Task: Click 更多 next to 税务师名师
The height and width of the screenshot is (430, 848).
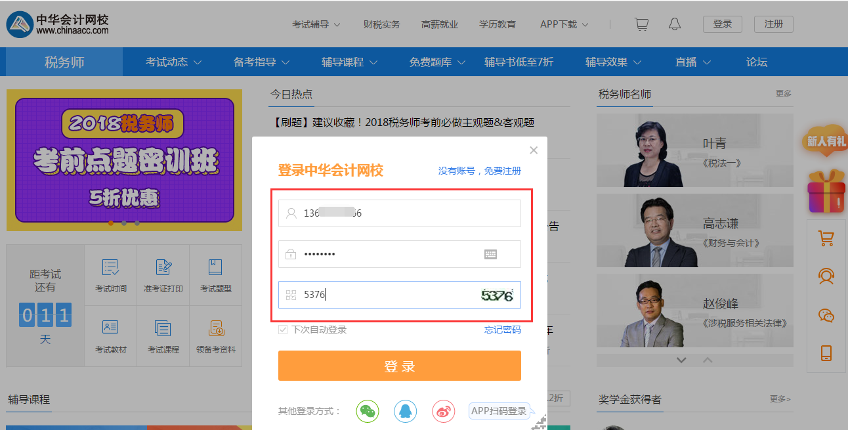Action: (x=784, y=94)
